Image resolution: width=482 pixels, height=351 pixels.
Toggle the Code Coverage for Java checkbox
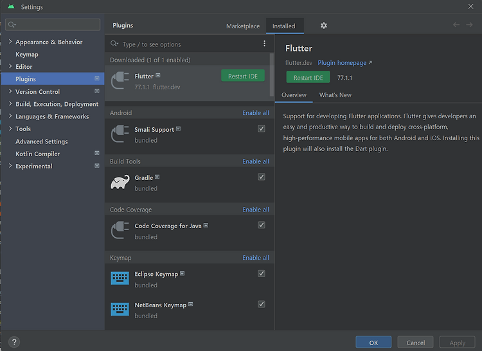click(262, 225)
